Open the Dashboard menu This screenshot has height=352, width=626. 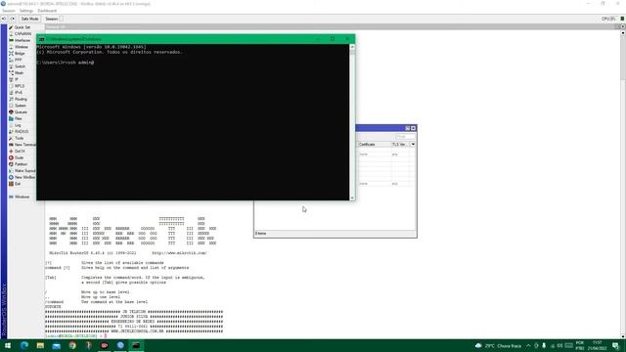coord(47,11)
